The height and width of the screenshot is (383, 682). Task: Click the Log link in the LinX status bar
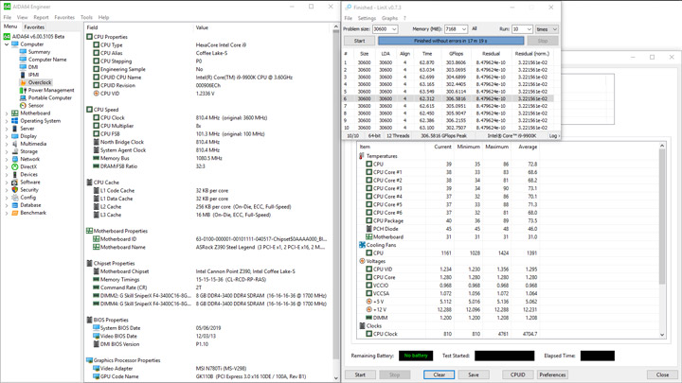[x=553, y=136]
